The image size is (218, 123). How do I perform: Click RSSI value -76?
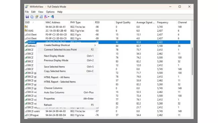(97, 115)
